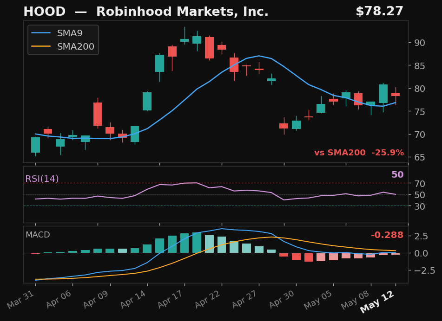This screenshot has width=442, height=321.
Task: Click the first green candlestick at Mar 31
Action: coord(35,145)
